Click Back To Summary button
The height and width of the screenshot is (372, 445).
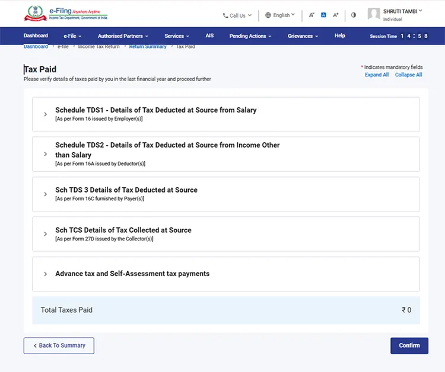59,346
